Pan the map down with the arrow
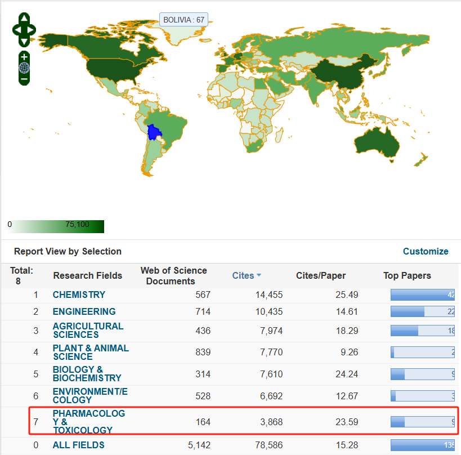 coord(24,41)
